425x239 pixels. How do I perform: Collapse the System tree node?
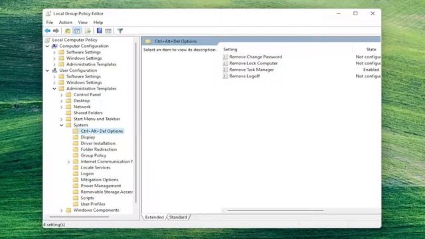click(x=62, y=125)
